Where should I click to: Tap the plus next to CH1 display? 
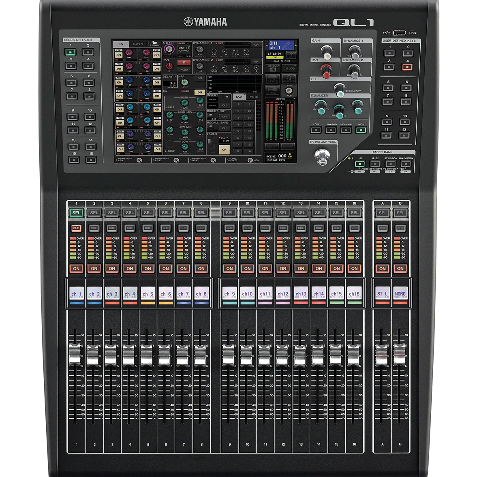coord(296,45)
